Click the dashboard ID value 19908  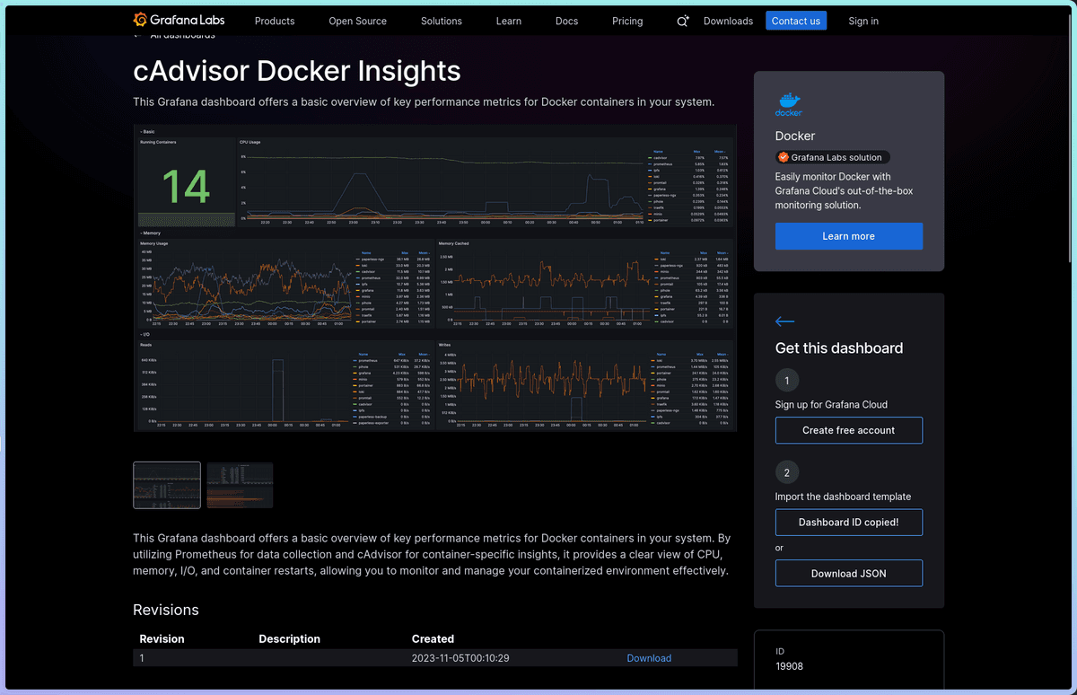coord(790,666)
